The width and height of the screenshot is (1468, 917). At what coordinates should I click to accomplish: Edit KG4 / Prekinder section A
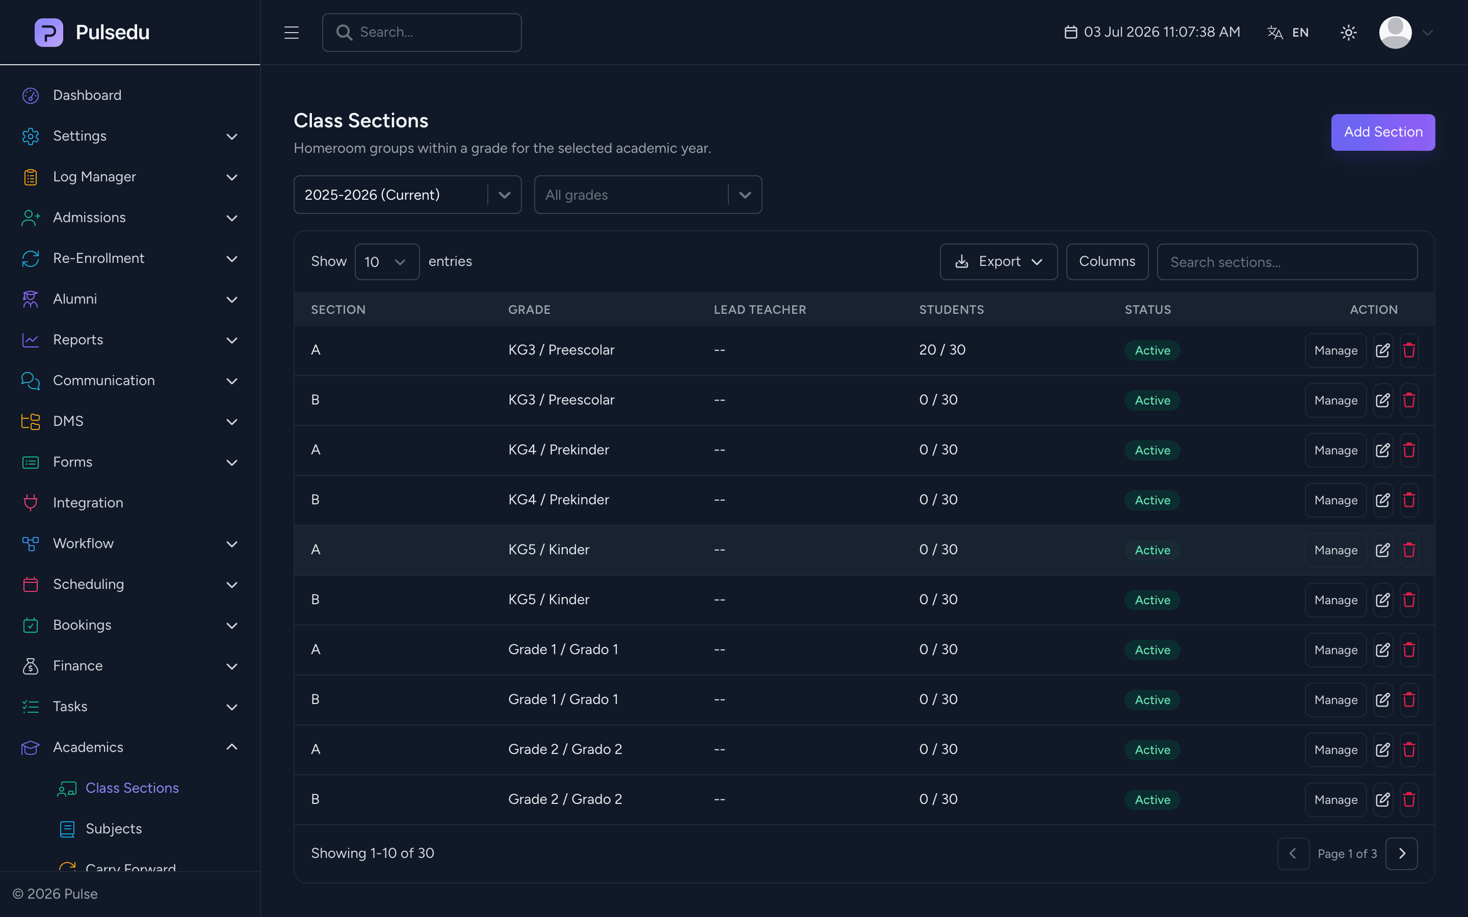coord(1382,450)
